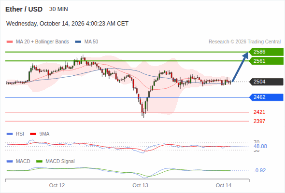
Task: Click the MA 50 blue legend swatch
Action: (x=78, y=42)
